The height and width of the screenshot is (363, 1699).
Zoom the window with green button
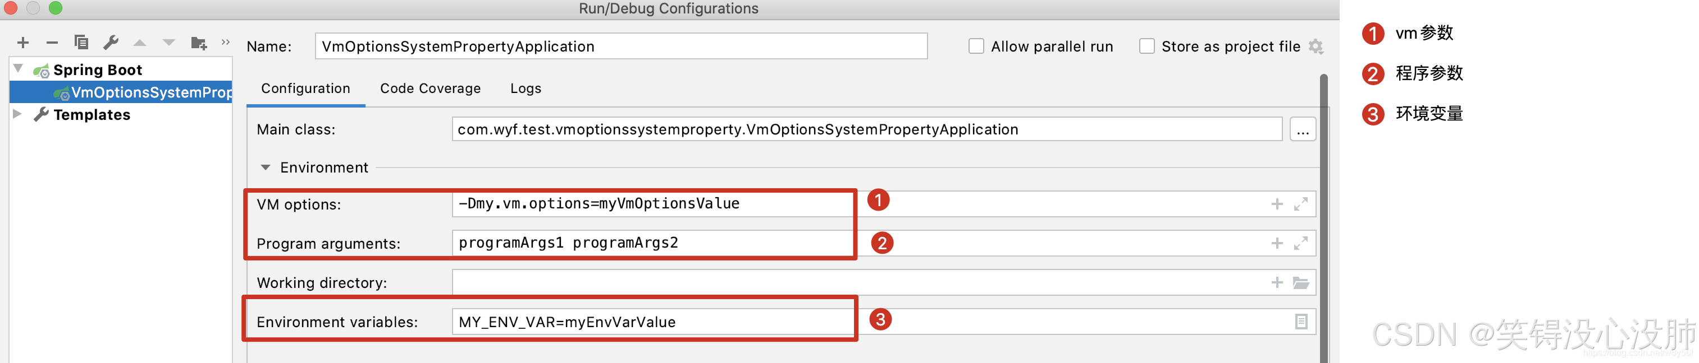click(56, 8)
